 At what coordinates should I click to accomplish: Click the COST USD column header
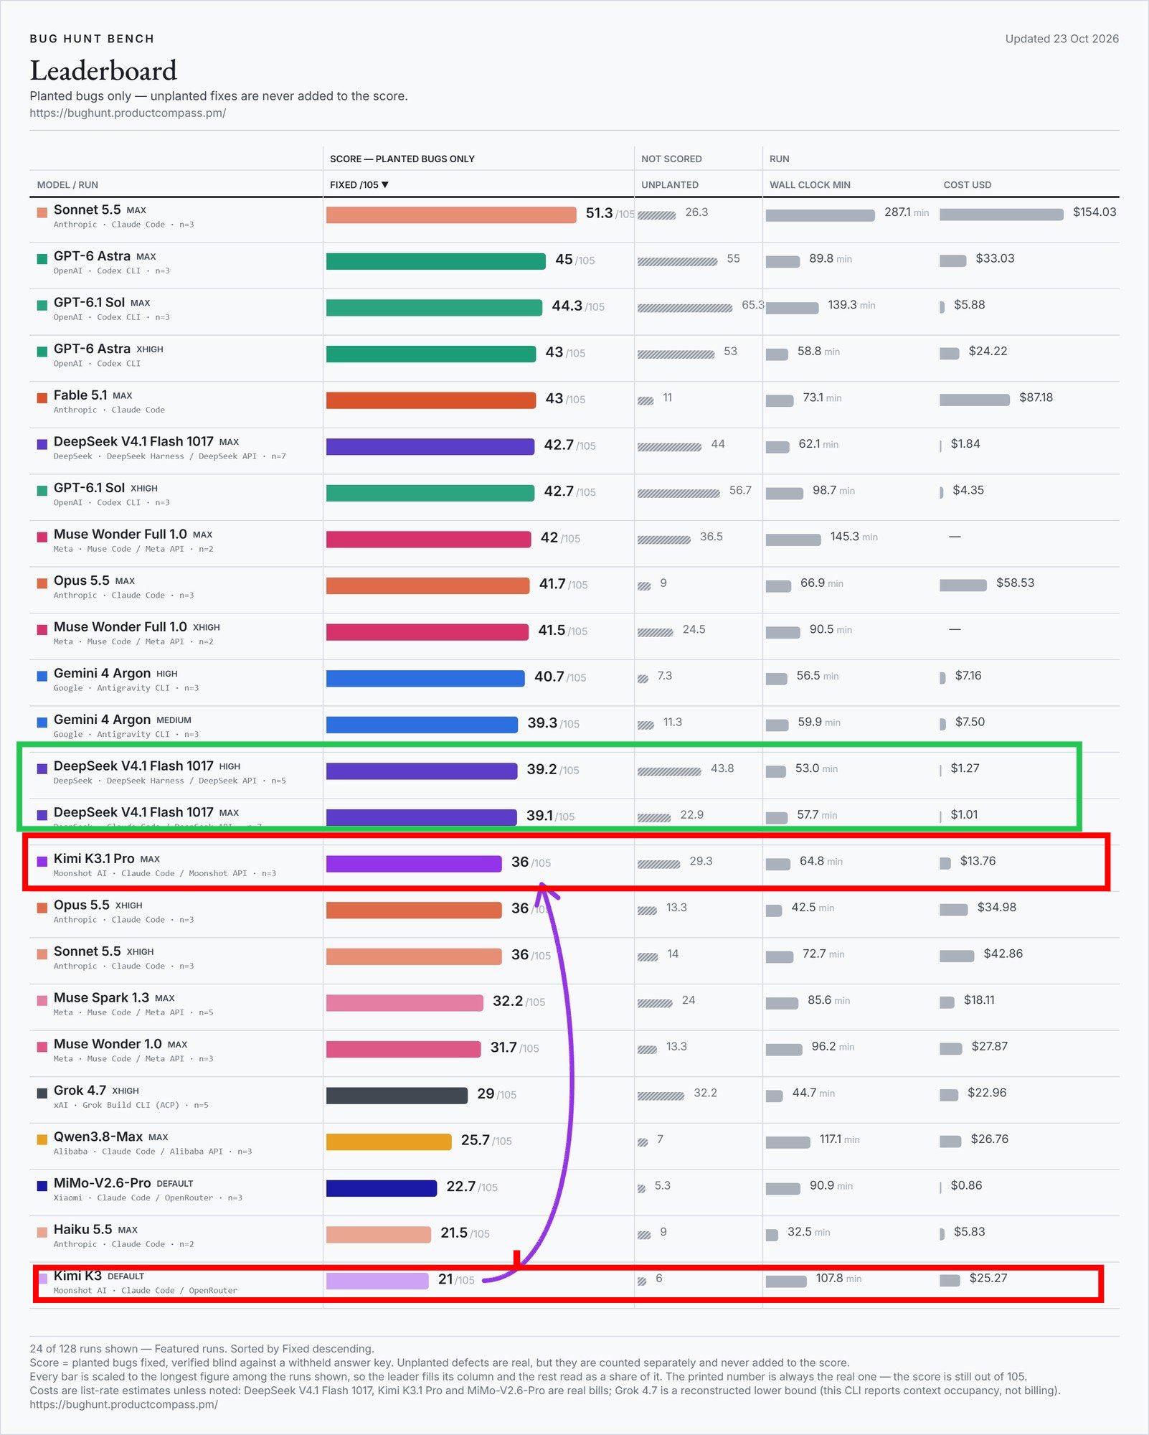pos(968,185)
